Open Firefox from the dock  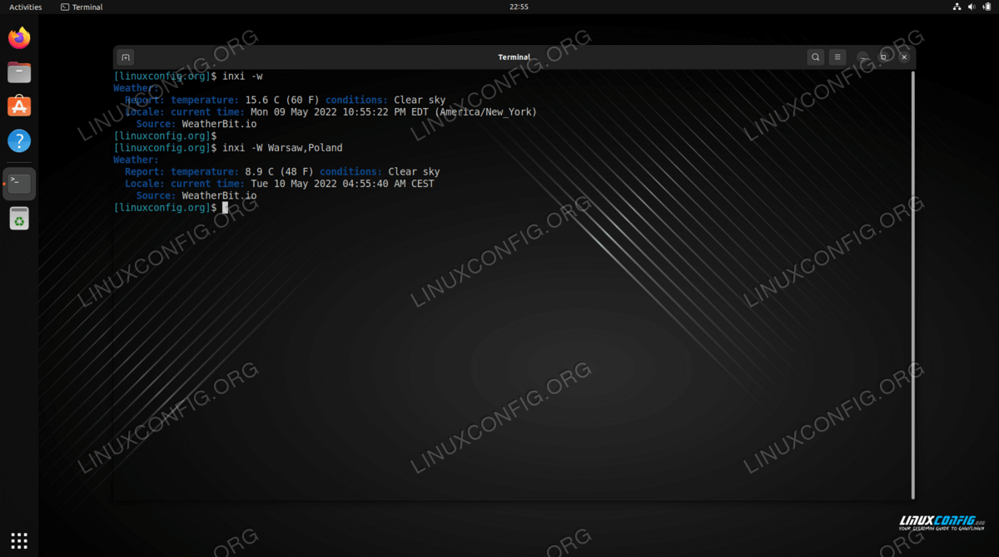tap(19, 37)
